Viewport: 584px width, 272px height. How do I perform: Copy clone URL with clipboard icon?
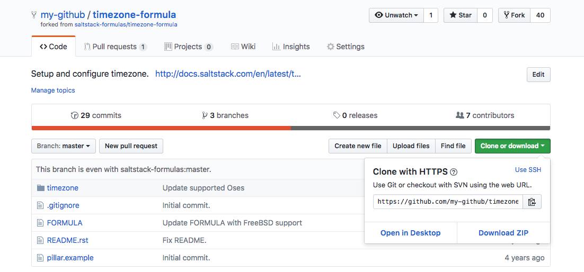click(532, 202)
